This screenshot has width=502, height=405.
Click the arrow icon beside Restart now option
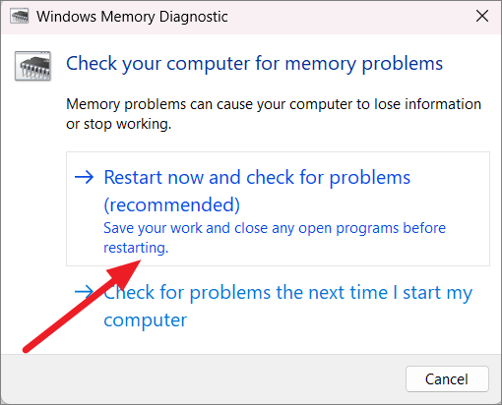(85, 177)
